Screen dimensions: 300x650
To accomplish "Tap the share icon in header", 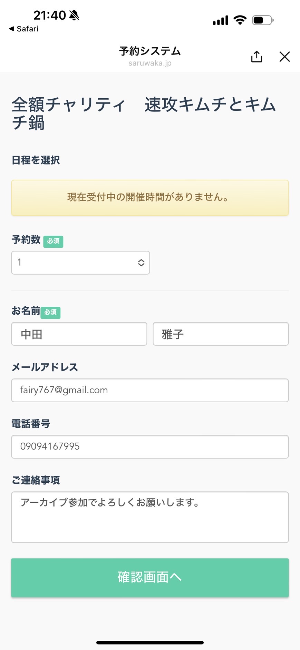I will pos(257,56).
